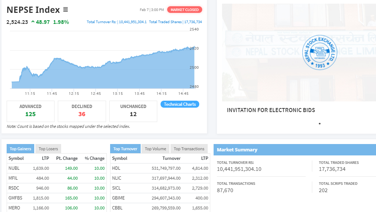This screenshot has width=376, height=212.
Task: Select the Top Turnover tab
Action: point(125,149)
